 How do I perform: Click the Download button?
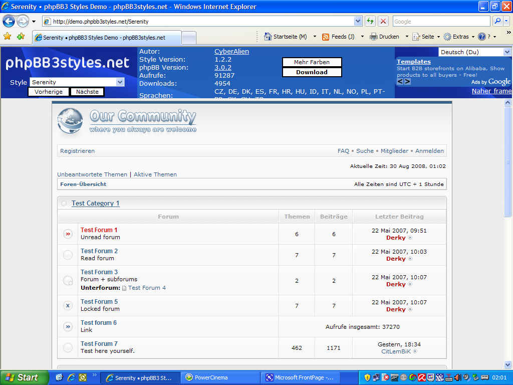312,72
